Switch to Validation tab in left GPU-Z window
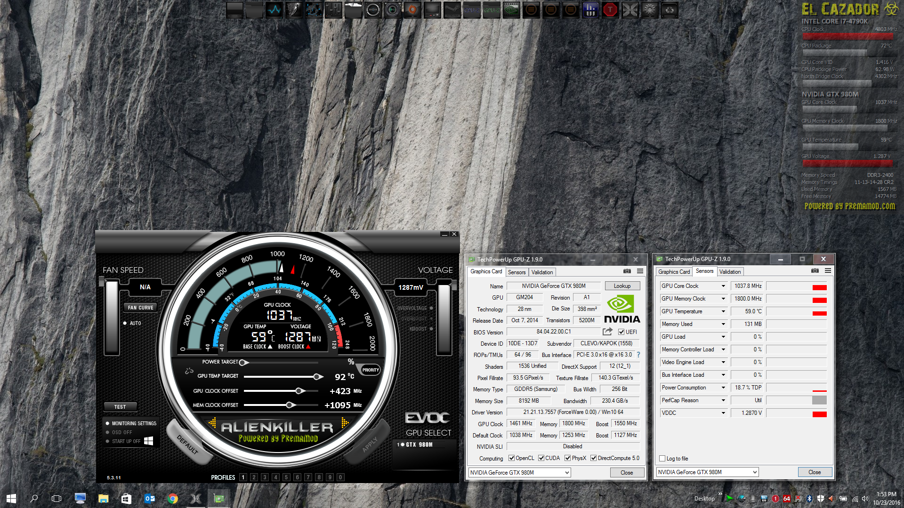Image resolution: width=904 pixels, height=508 pixels. coord(542,272)
